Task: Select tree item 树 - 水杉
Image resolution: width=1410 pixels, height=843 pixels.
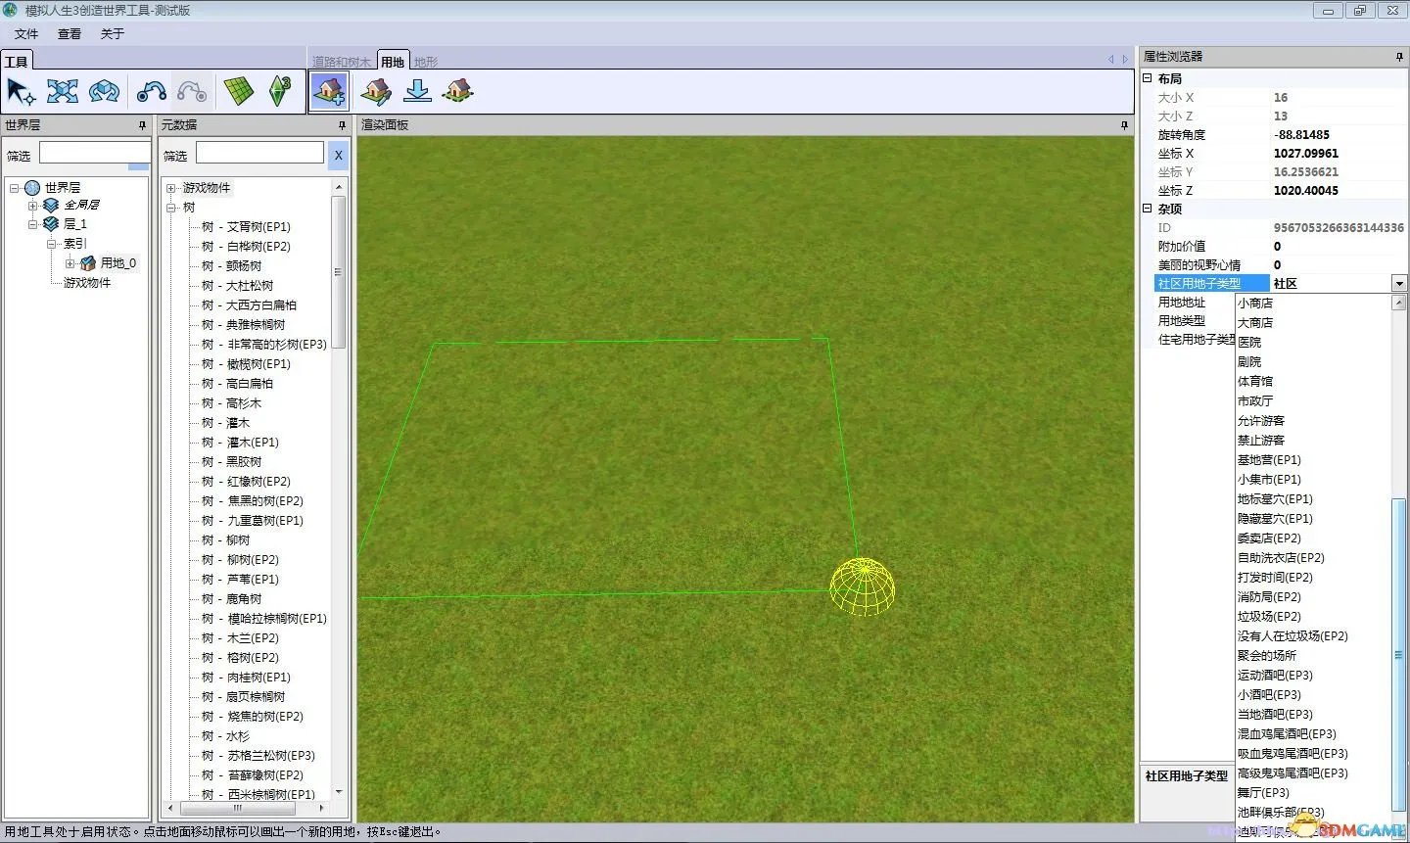Action: point(226,736)
